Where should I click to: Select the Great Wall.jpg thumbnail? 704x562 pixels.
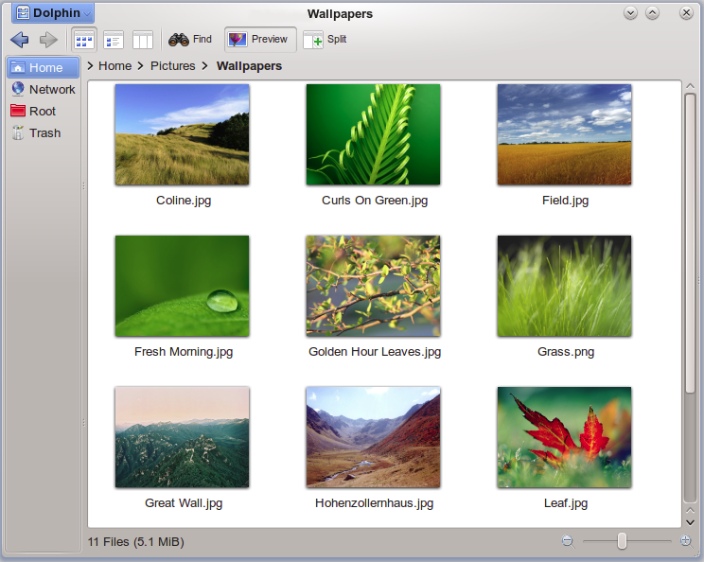click(x=183, y=437)
